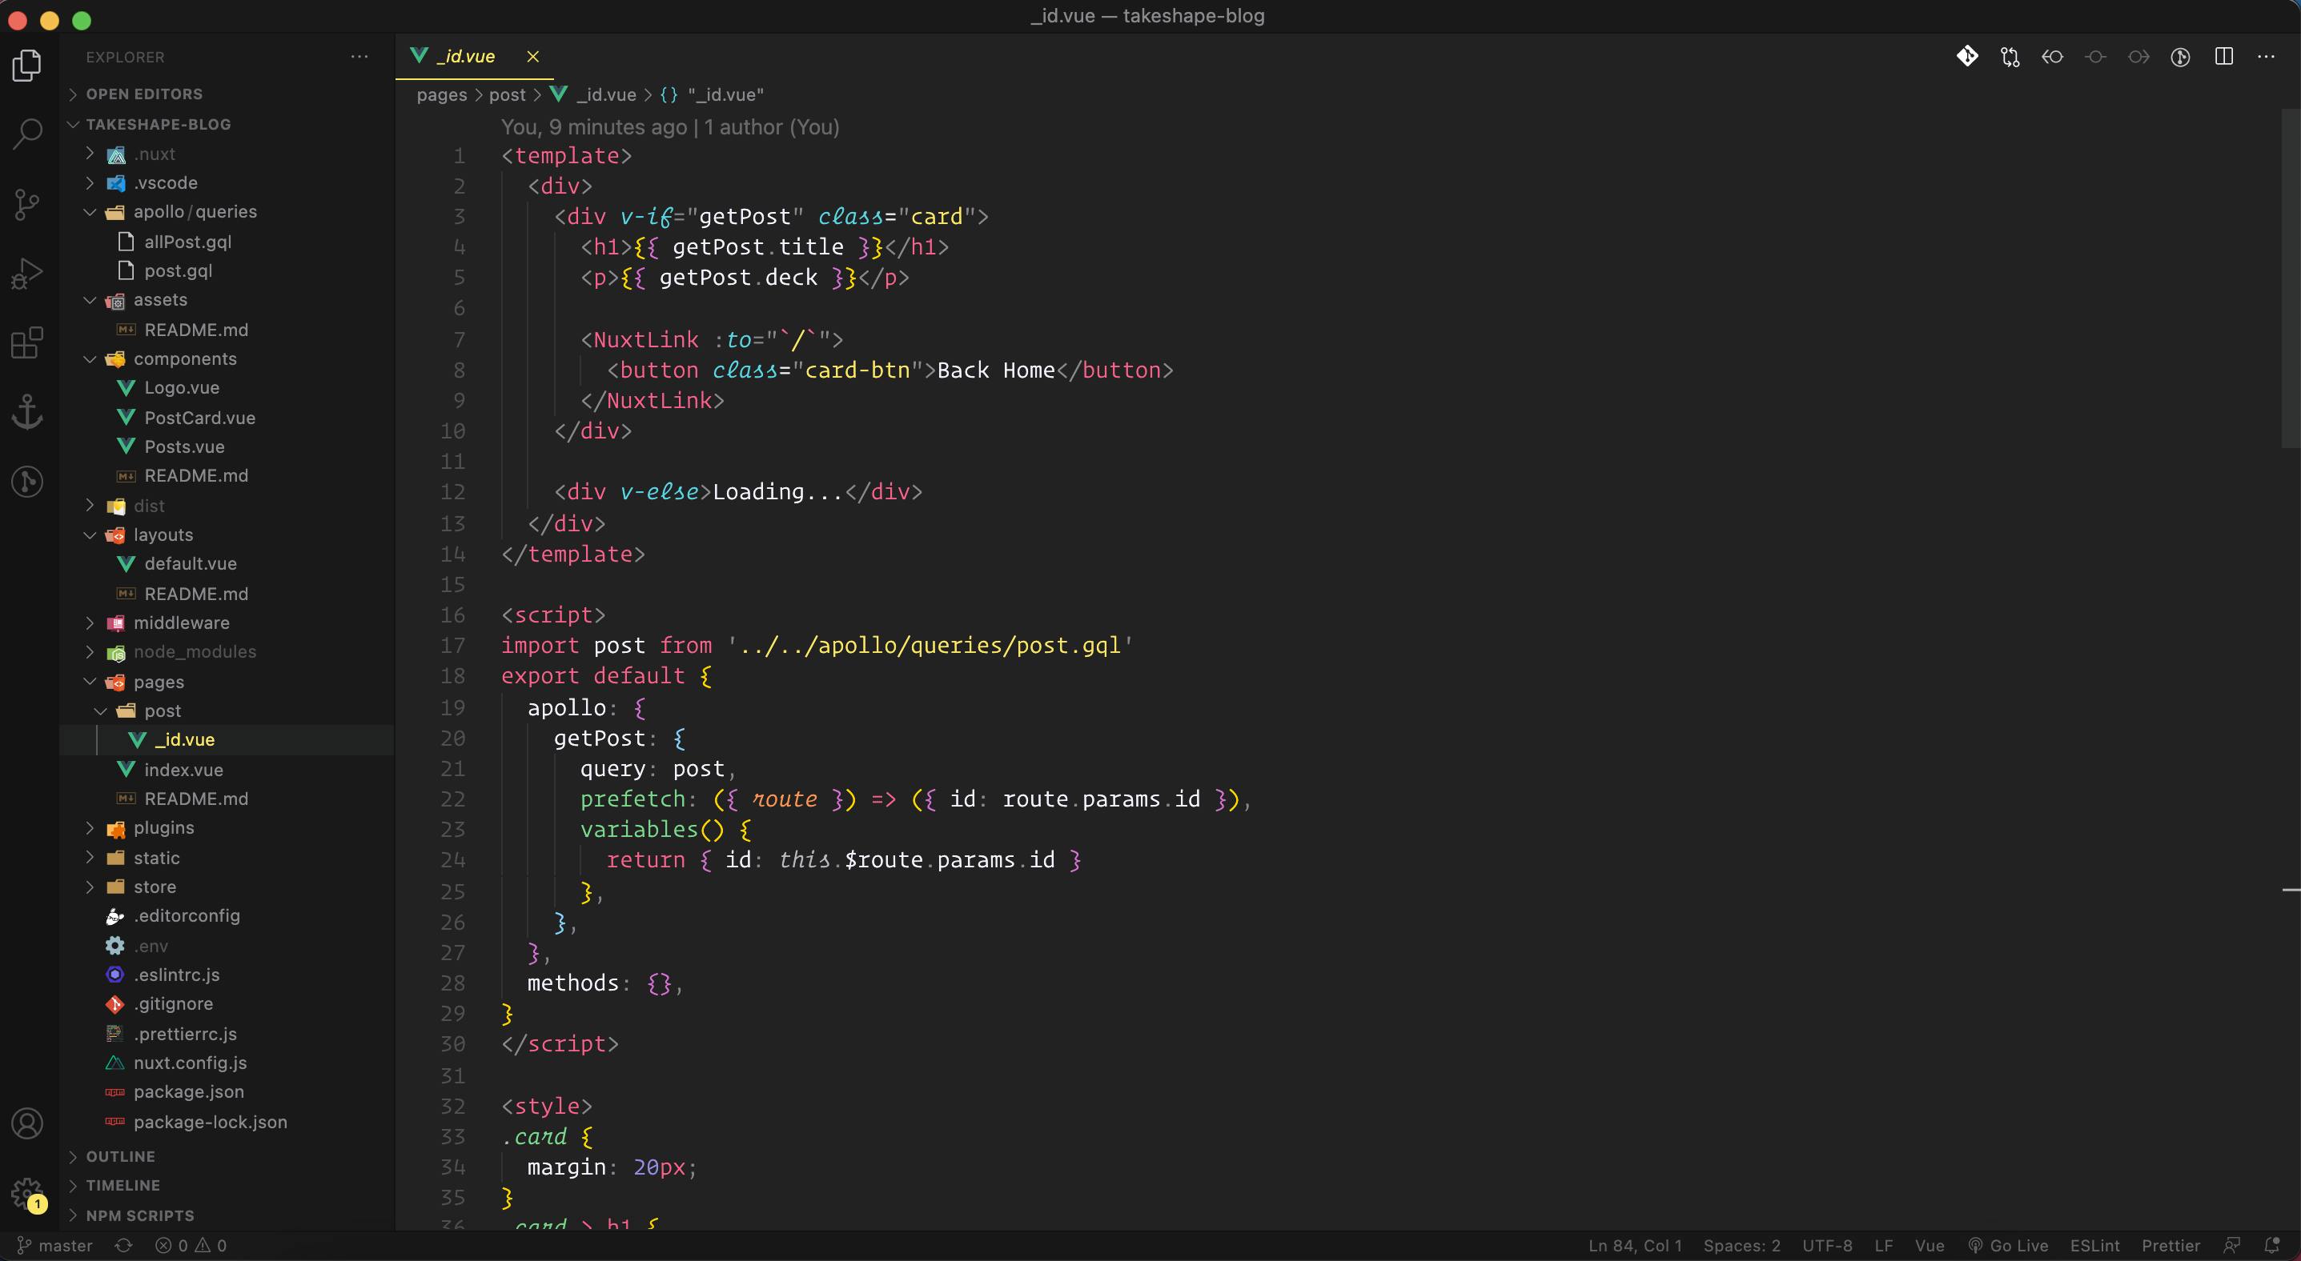The height and width of the screenshot is (1261, 2301).
Task: Synchronize changes in status bar
Action: pyautogui.click(x=124, y=1246)
